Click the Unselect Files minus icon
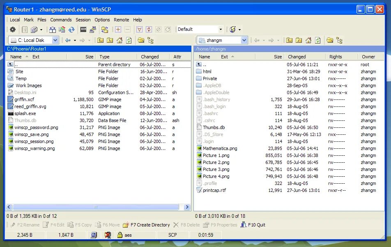This screenshot has height=247, width=391. pos(127,30)
